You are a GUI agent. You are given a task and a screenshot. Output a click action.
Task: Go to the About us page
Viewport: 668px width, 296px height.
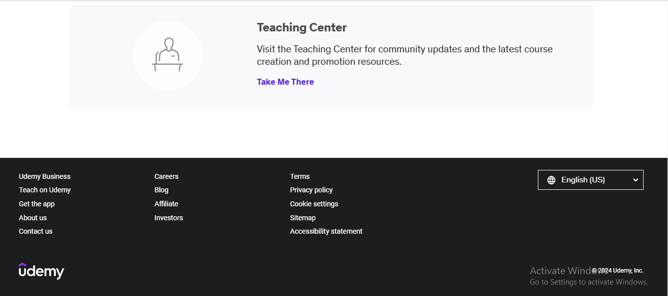click(32, 217)
